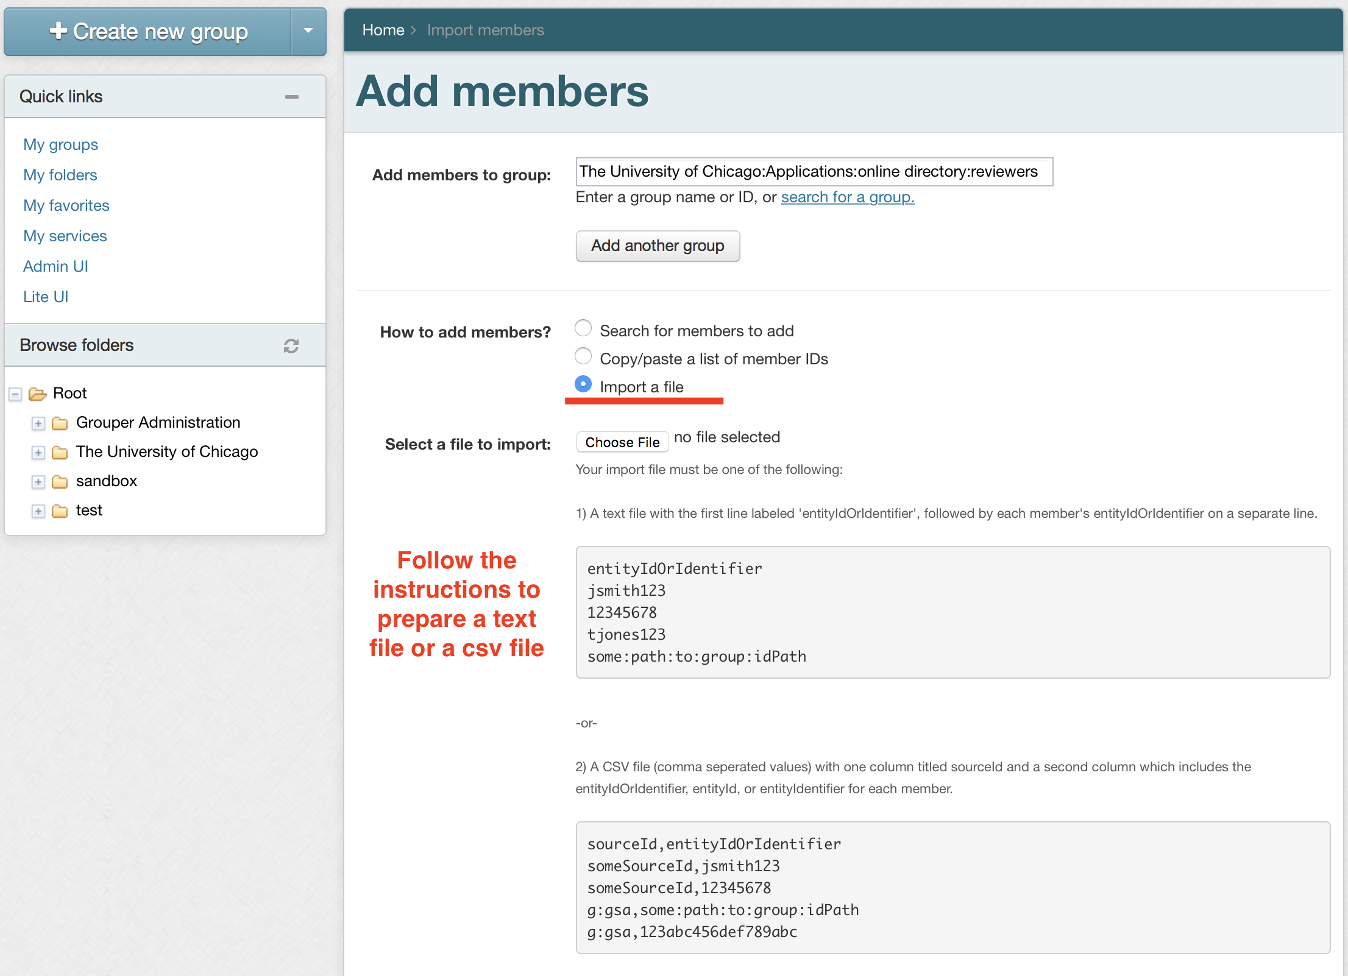Collapse the Quick links panel
This screenshot has height=976, width=1348.
tap(292, 96)
